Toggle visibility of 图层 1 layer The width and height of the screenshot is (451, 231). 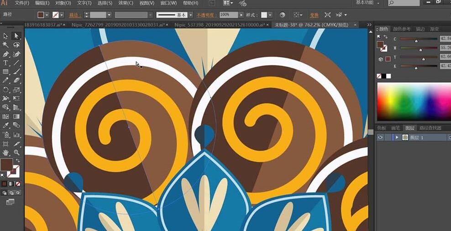[380, 137]
